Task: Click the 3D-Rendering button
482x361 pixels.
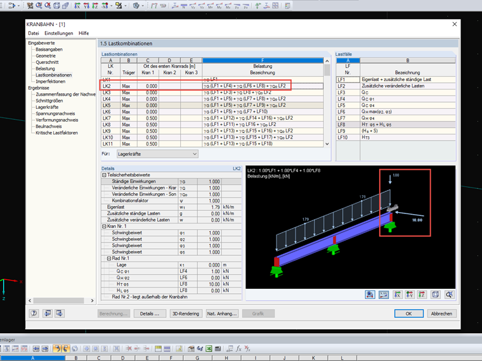Action: tap(186, 313)
